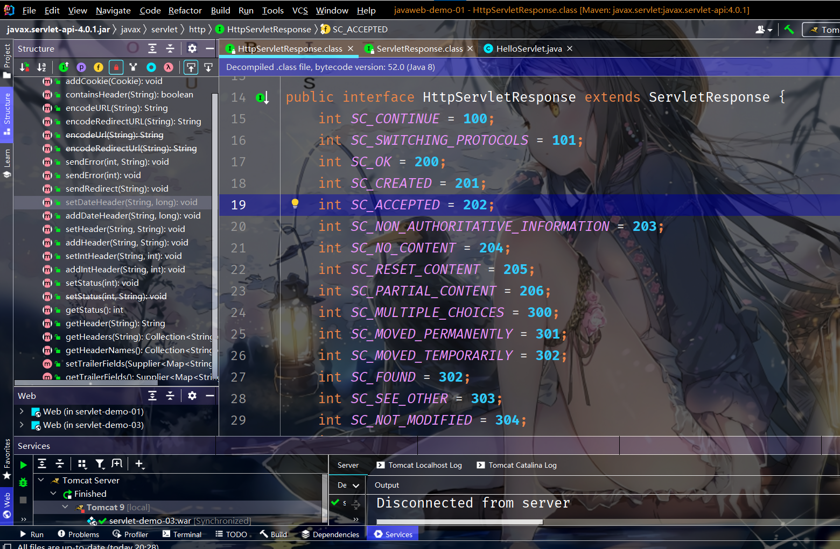Expand Web (in servlet-demo-01) node
Viewport: 840px width, 549px height.
click(22, 411)
